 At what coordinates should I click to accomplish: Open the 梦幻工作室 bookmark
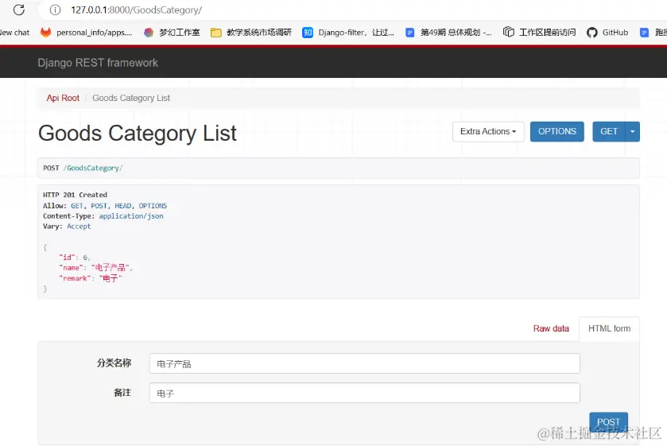click(172, 33)
